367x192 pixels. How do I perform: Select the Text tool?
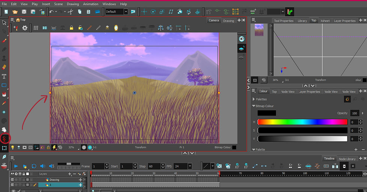[x=4, y=76]
